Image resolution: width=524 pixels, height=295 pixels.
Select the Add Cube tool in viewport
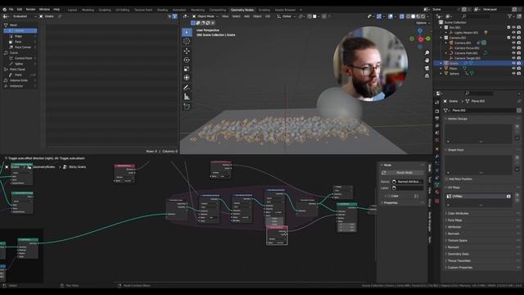coord(187,107)
